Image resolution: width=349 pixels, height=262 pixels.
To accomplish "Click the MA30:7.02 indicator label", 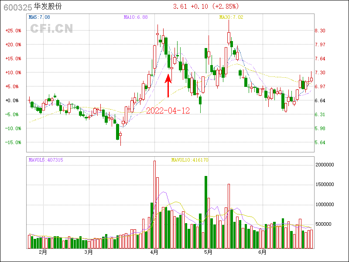I will [x=231, y=17].
